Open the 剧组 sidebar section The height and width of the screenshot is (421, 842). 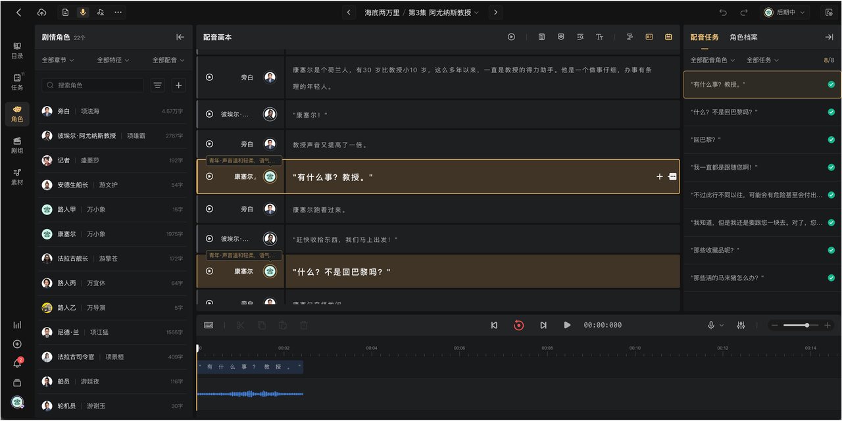coord(17,145)
